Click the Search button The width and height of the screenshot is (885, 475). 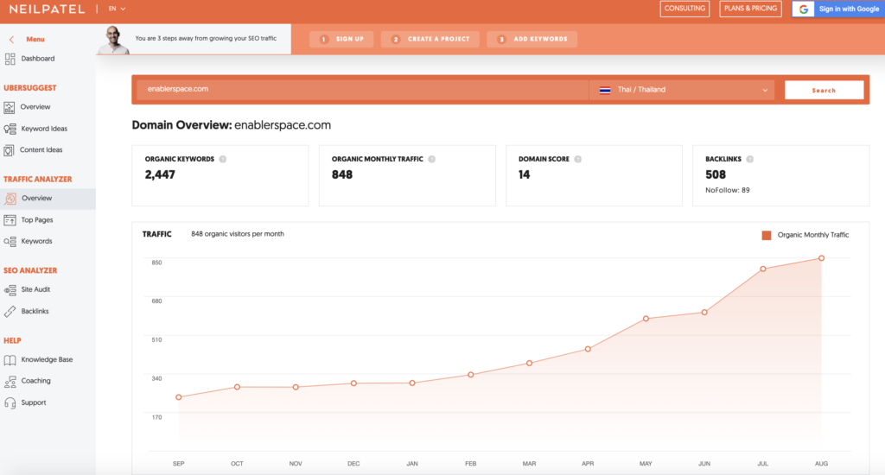pos(824,91)
